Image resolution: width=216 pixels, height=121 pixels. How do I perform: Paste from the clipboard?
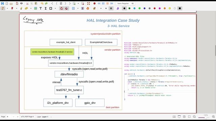pyautogui.click(x=36, y=3)
